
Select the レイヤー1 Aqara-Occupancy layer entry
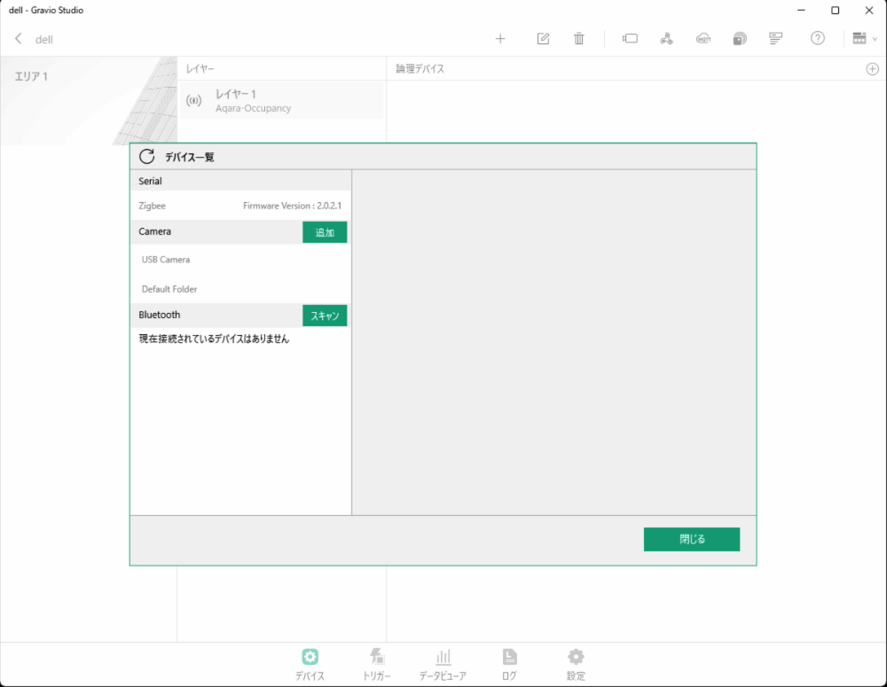[266, 99]
